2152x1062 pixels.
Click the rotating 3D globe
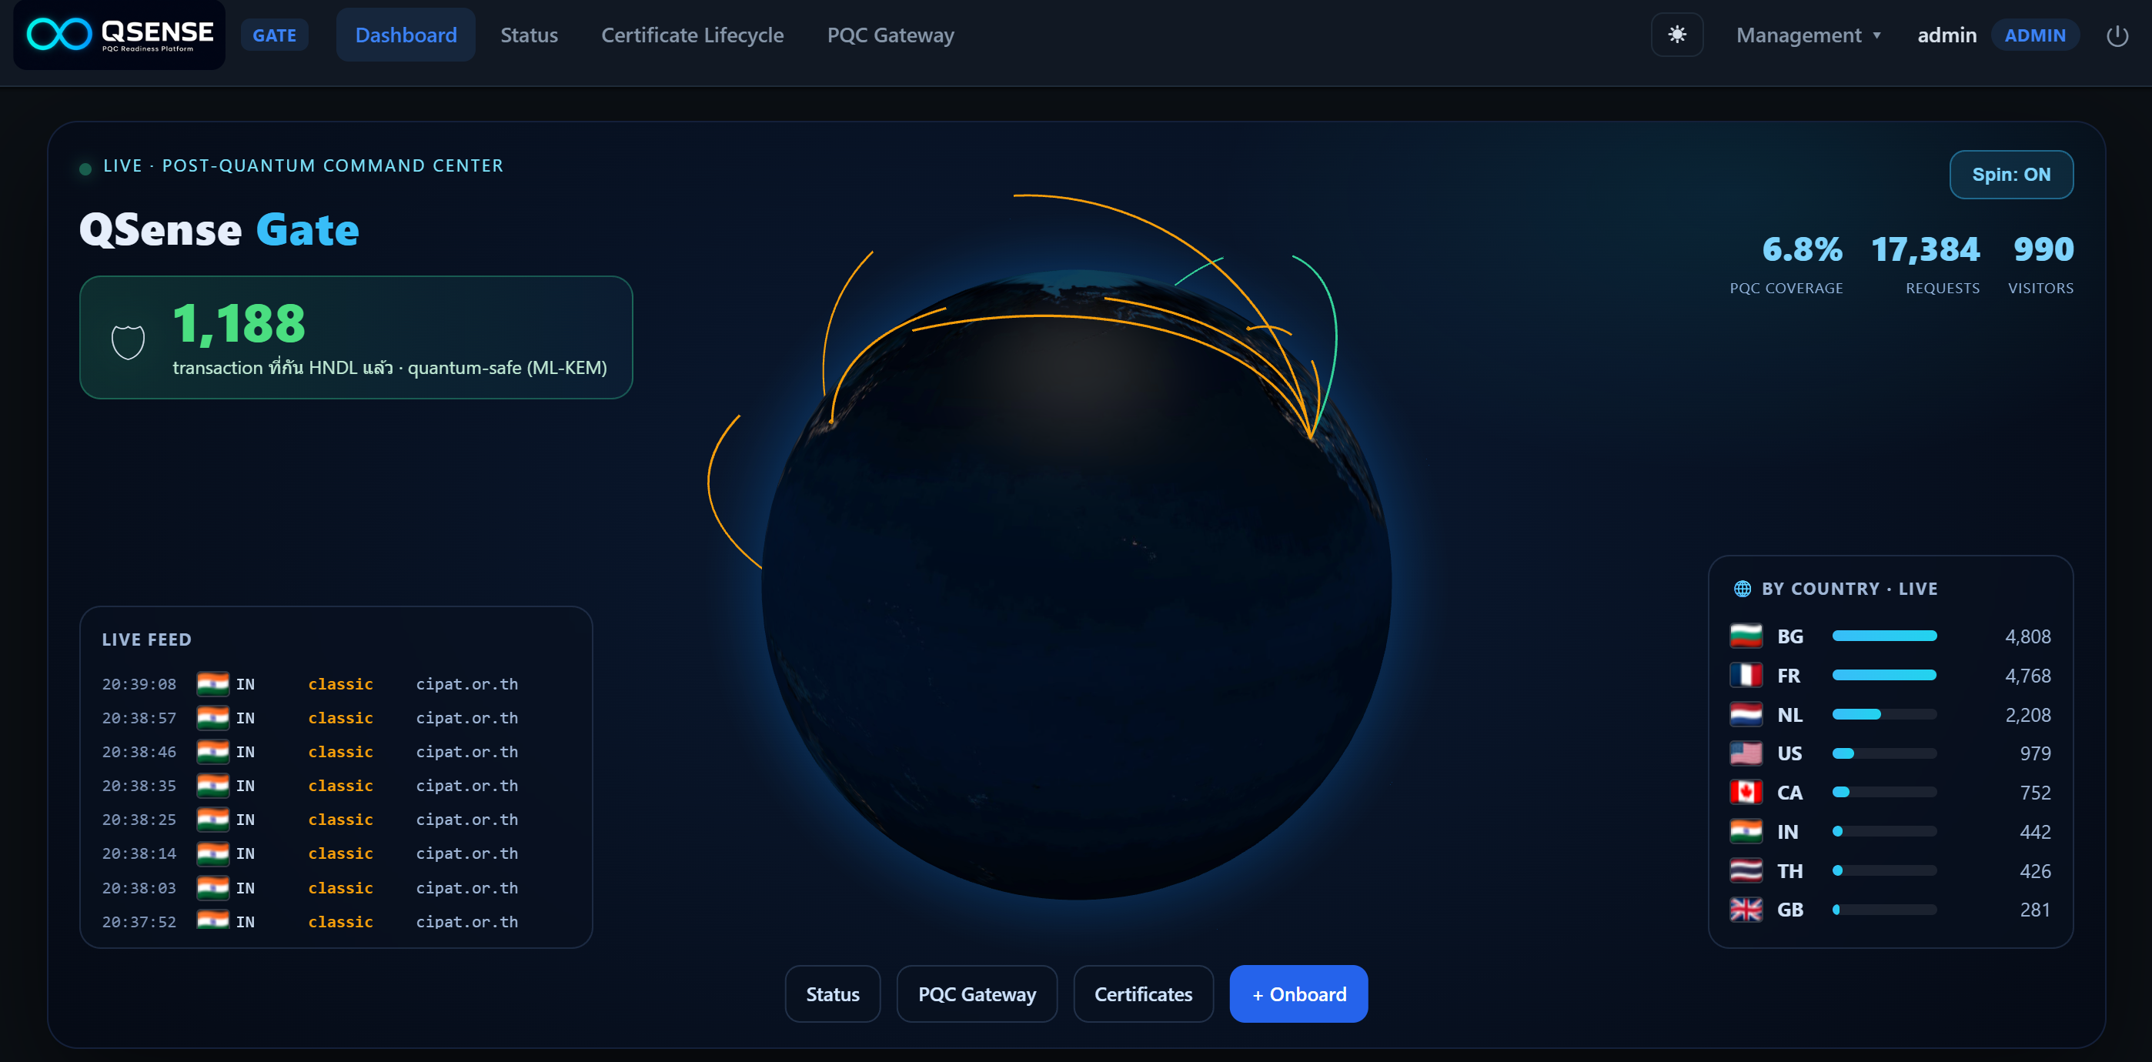(1076, 585)
